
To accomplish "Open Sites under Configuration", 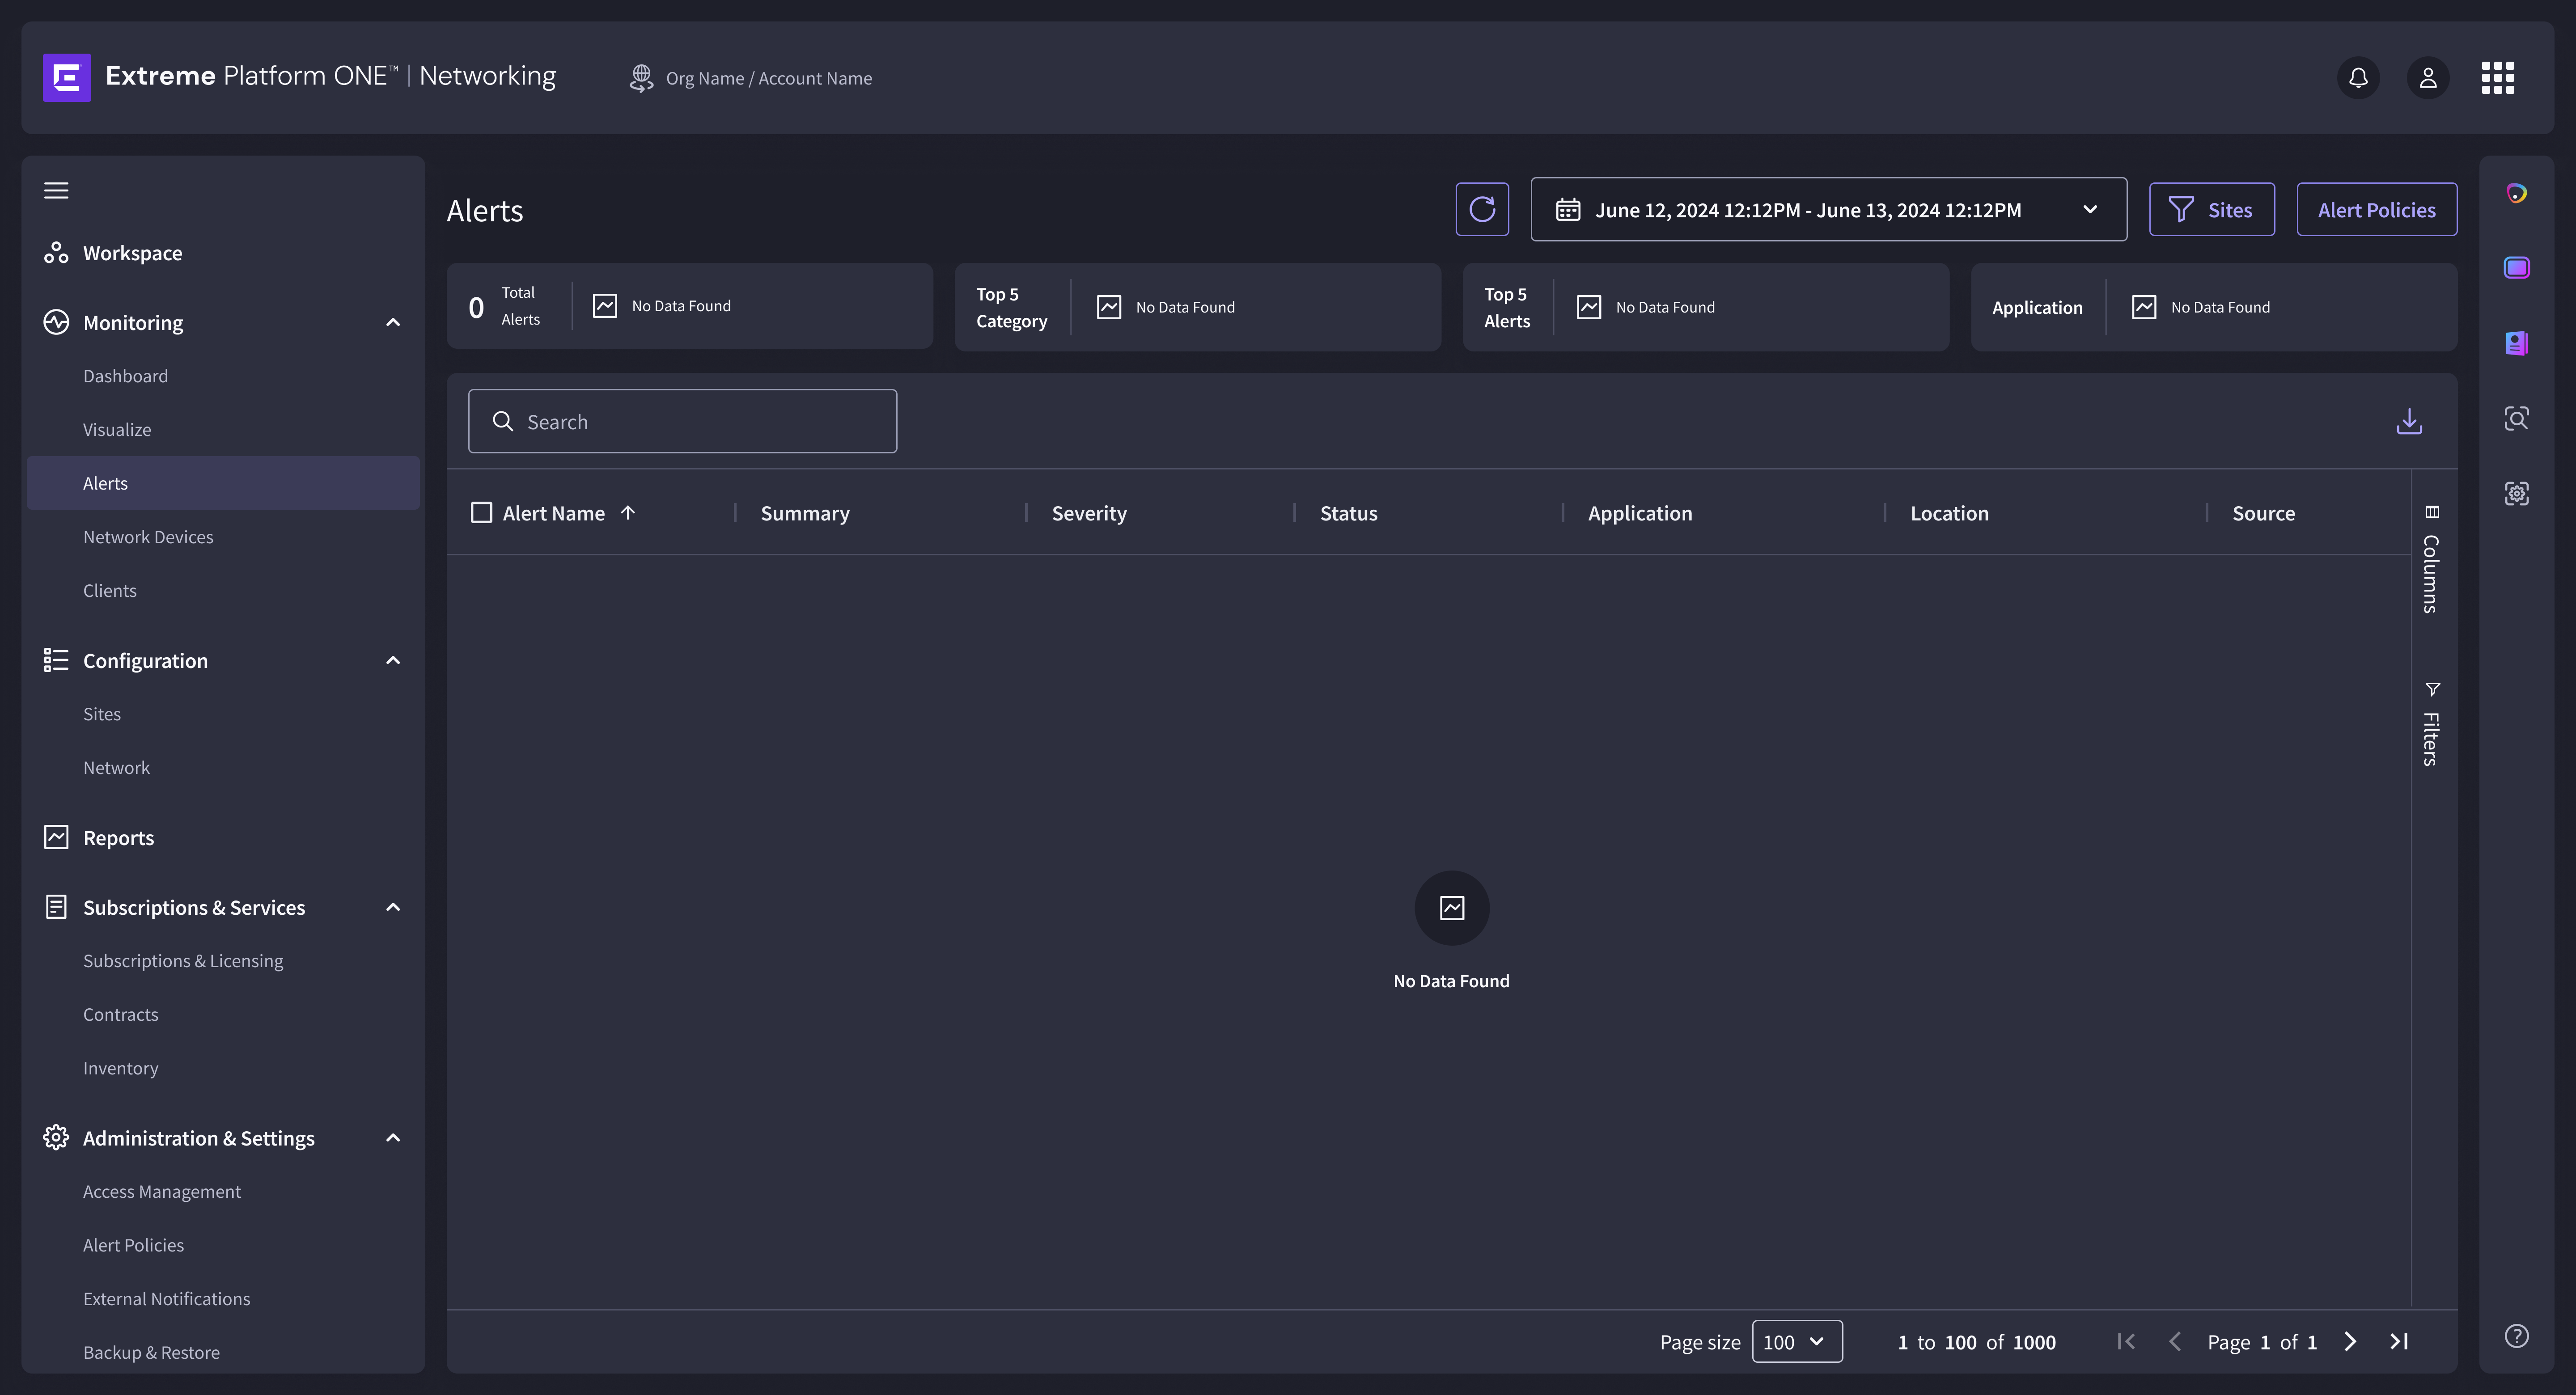I will click(x=102, y=714).
